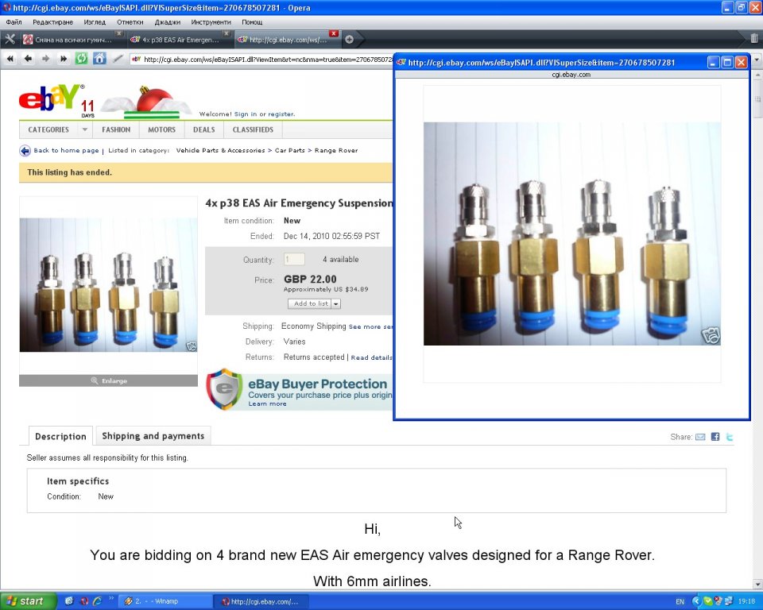This screenshot has height=610, width=763.
Task: Click the EN language indicator
Action: pos(680,602)
